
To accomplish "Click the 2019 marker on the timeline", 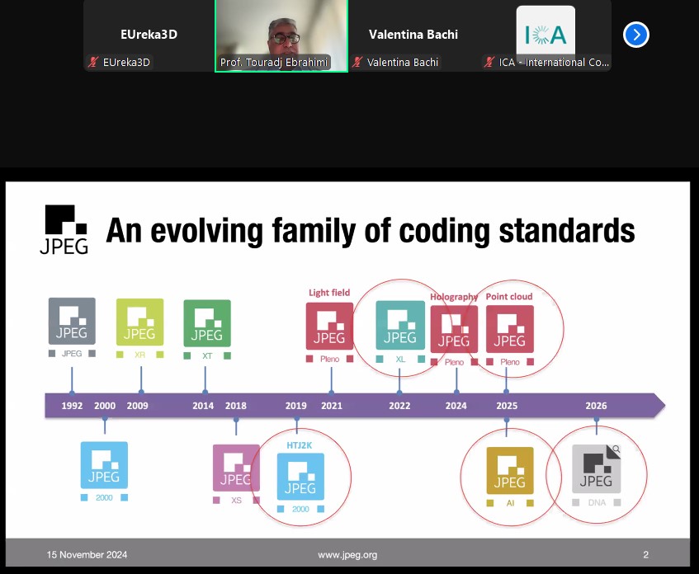I will [296, 406].
